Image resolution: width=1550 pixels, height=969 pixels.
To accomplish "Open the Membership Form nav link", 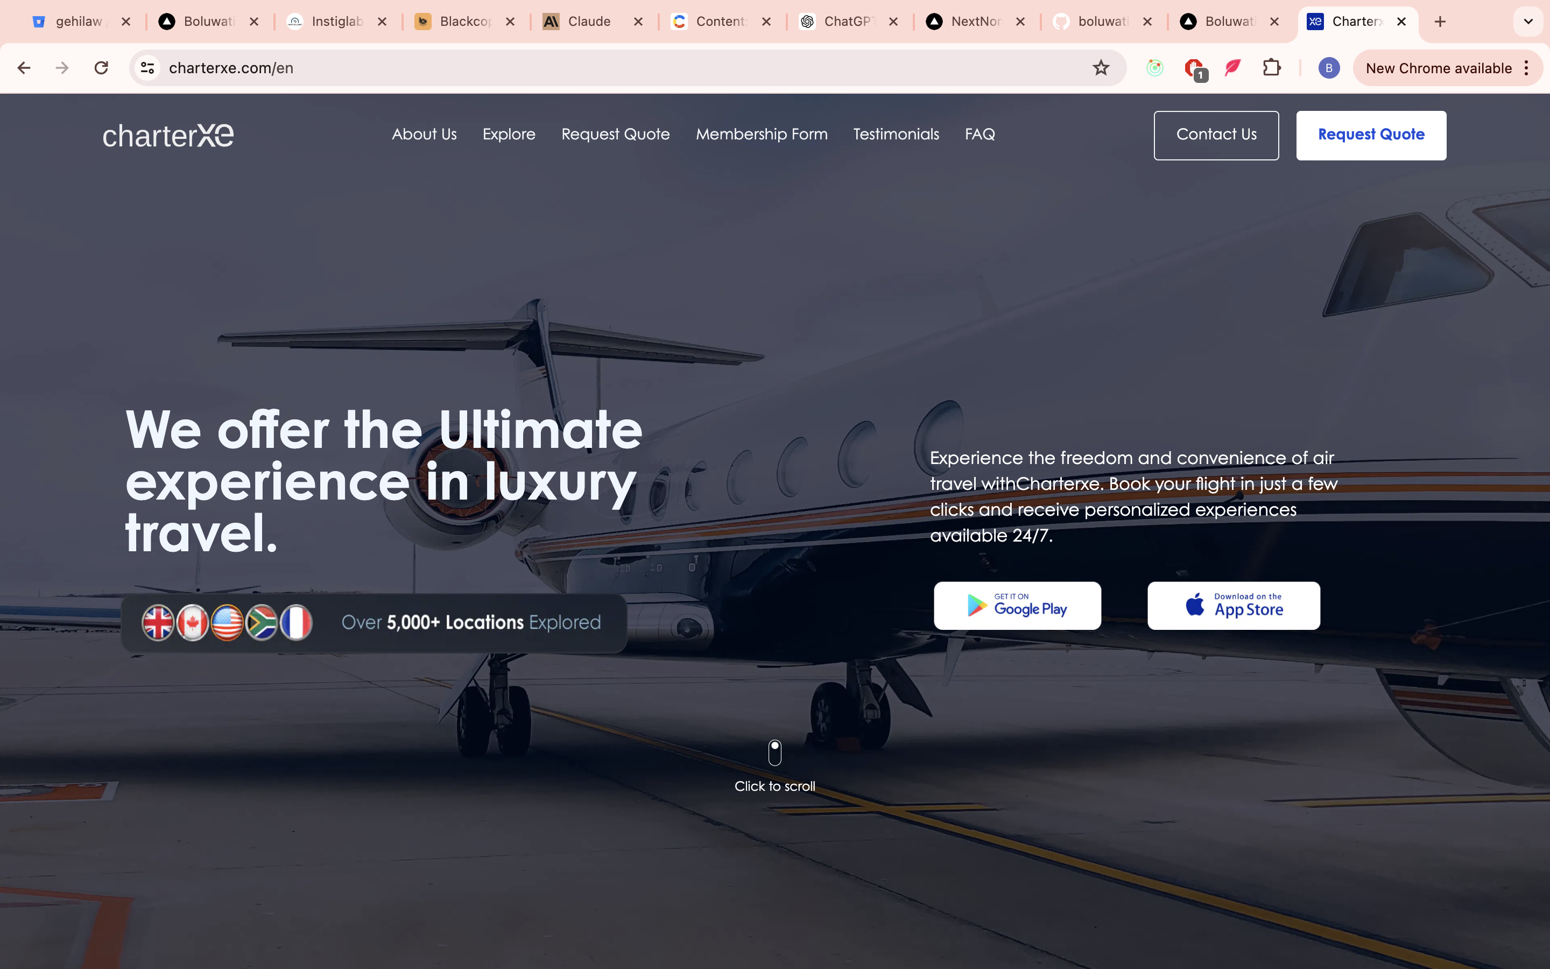I will (x=762, y=134).
